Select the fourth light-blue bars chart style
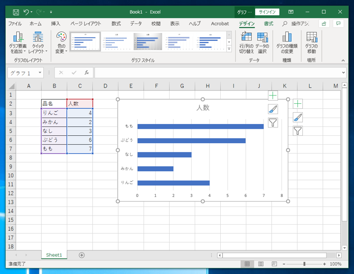The width and height of the screenshot is (354, 274). coord(179,41)
